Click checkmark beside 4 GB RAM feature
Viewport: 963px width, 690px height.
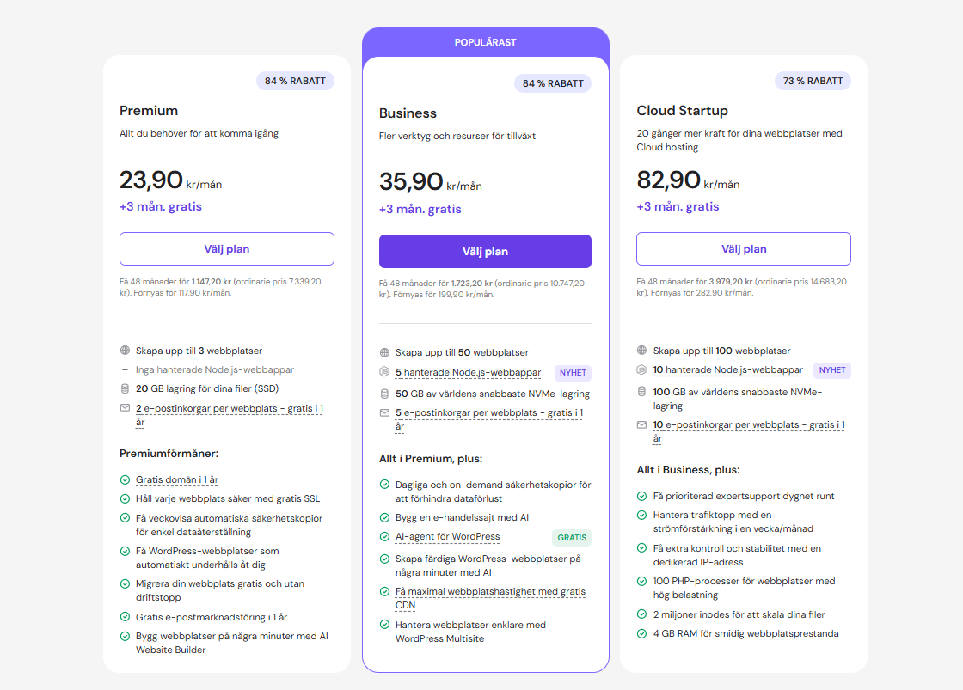point(641,634)
